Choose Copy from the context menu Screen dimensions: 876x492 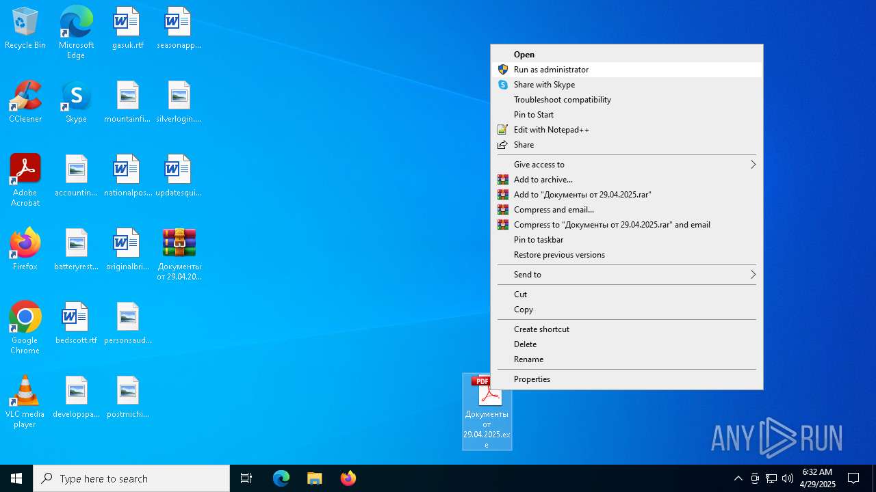[626, 310]
